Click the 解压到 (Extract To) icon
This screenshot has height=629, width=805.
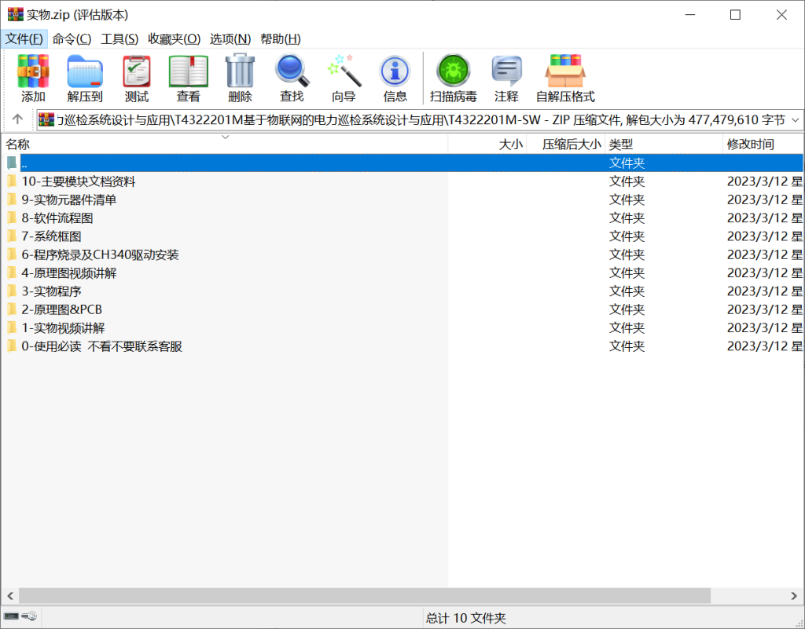coord(85,76)
